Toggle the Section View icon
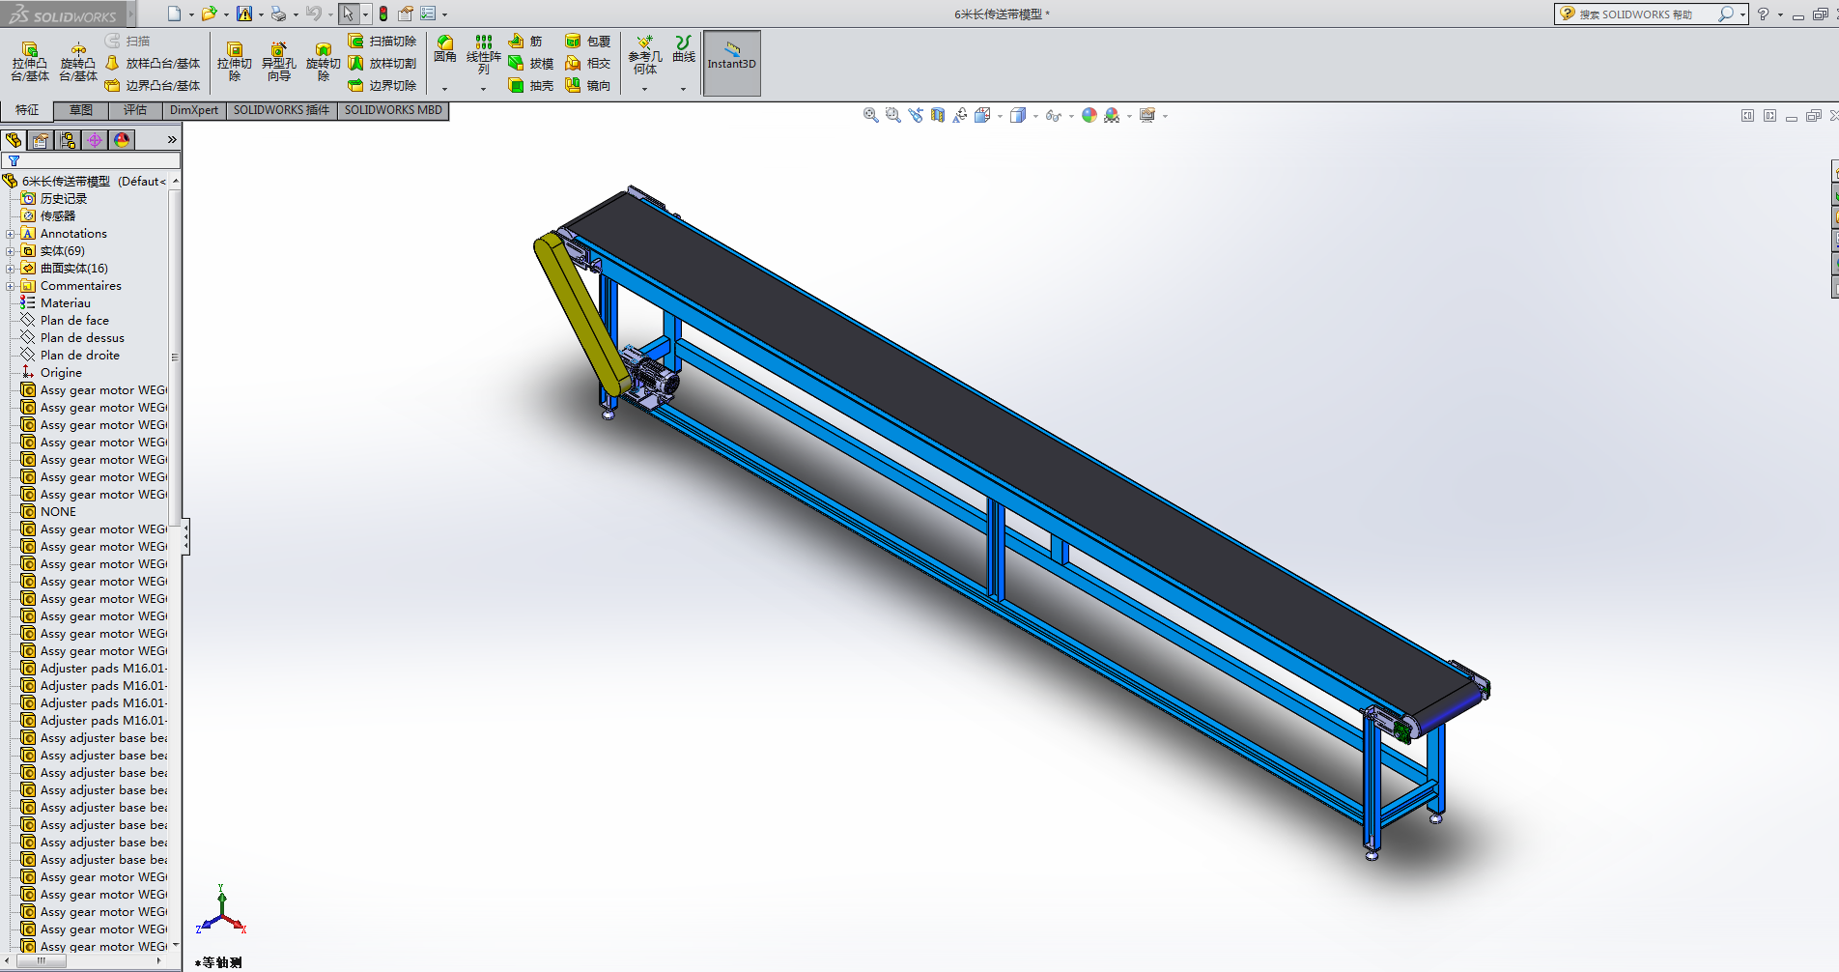1839x972 pixels. click(938, 115)
